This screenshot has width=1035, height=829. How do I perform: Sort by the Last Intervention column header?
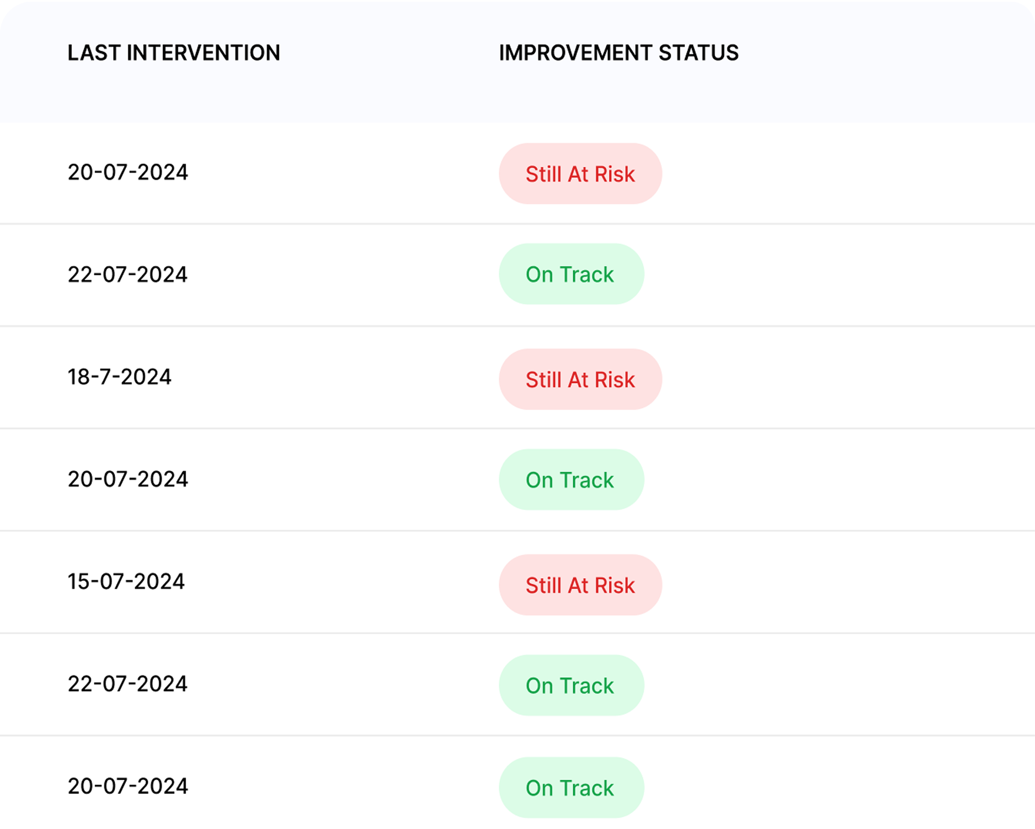[173, 53]
